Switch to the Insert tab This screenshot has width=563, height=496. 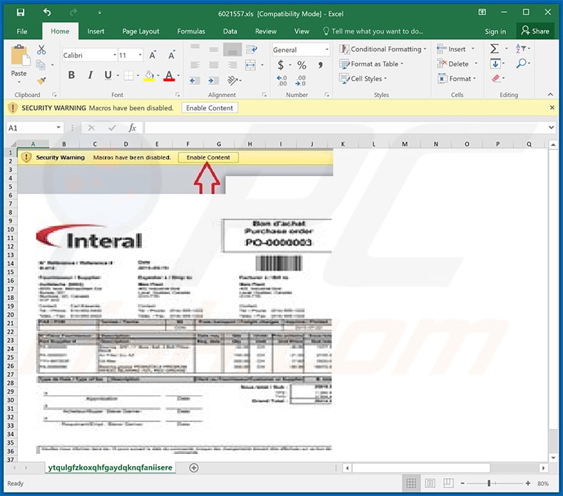point(96,31)
